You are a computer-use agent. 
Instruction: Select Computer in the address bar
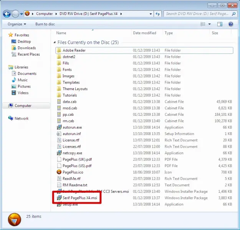coord(45,14)
